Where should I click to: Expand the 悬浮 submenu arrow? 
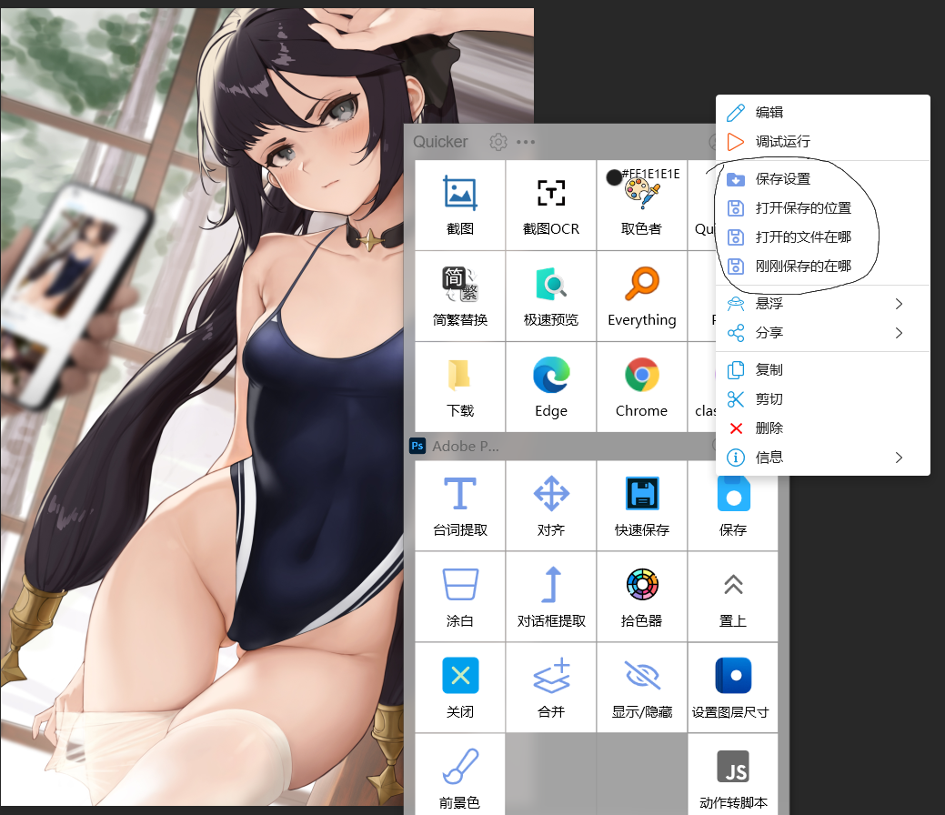coord(899,304)
